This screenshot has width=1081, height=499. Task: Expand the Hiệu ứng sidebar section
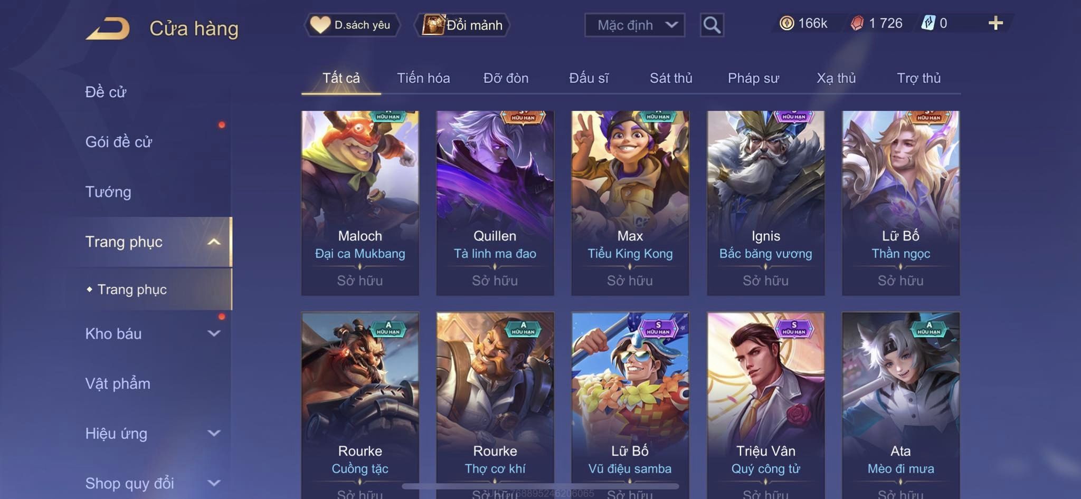(x=214, y=433)
